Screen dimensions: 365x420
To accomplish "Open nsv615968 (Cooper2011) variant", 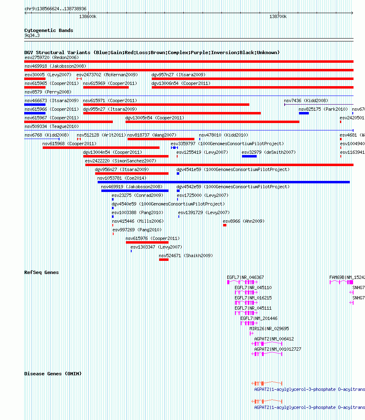I will click(x=69, y=144).
